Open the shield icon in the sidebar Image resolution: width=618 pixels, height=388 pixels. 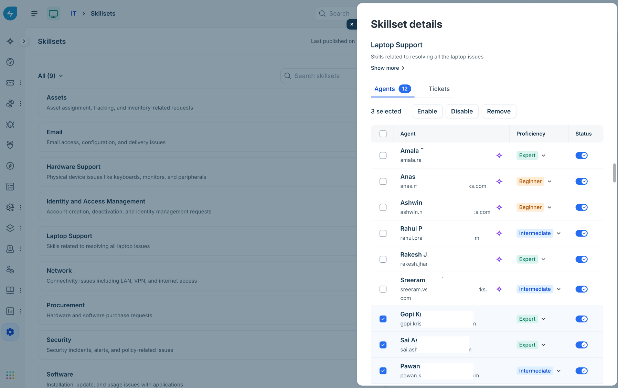(10, 145)
